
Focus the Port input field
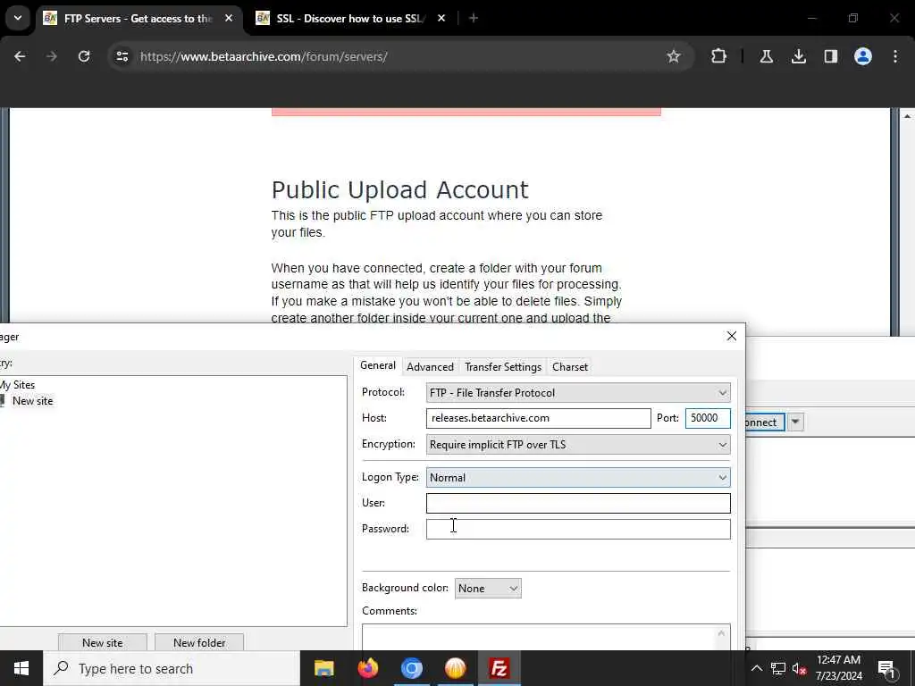point(708,418)
